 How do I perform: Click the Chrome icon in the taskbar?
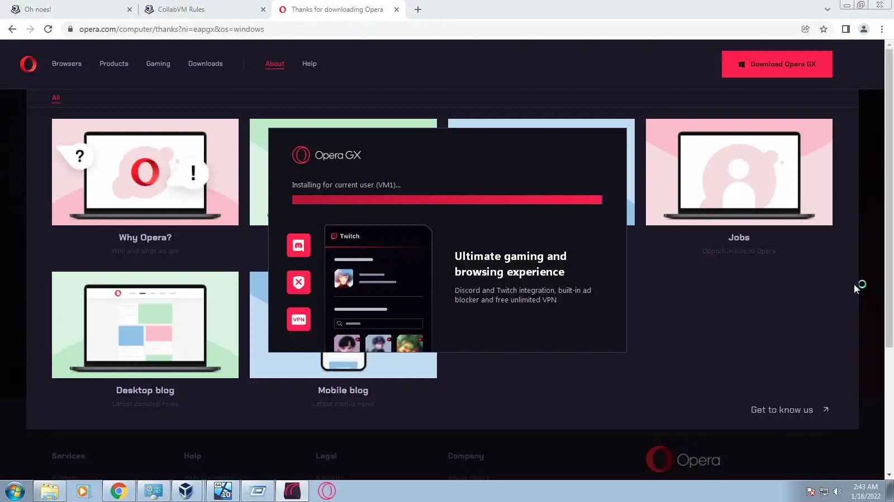point(118,491)
